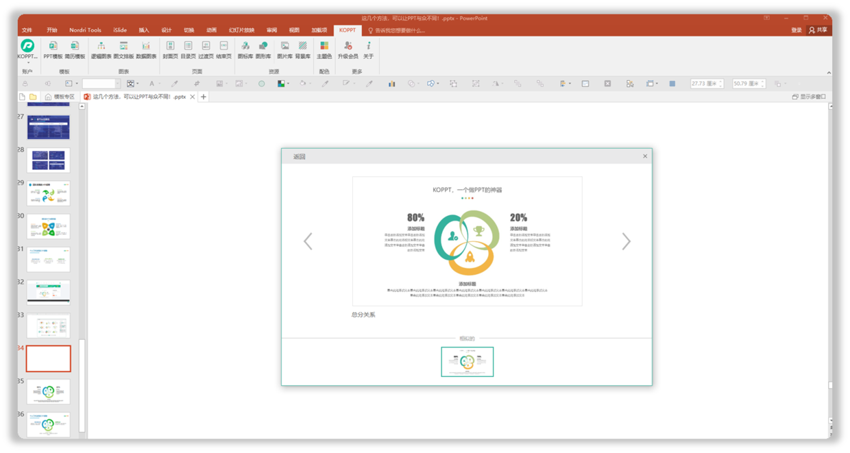Open PPT模板 template library
Screen dimensions: 850x453
tap(53, 49)
